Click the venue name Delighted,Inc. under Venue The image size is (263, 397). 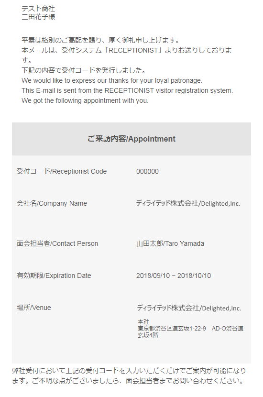(189, 308)
